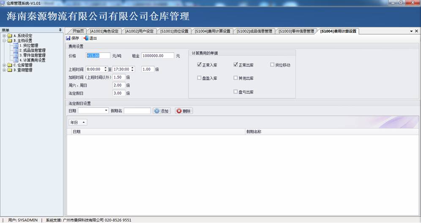Click the 退出 exit icon in toolbar

point(86,38)
